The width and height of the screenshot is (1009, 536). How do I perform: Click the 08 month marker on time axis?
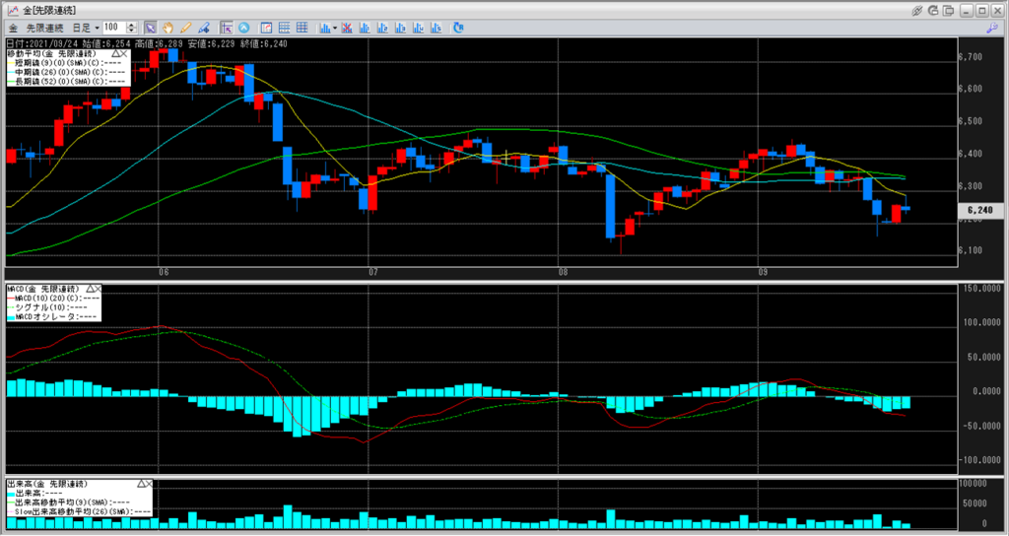click(x=563, y=272)
